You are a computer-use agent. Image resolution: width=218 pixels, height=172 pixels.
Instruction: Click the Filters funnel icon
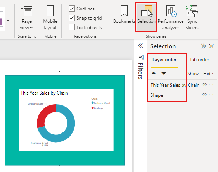point(141,57)
